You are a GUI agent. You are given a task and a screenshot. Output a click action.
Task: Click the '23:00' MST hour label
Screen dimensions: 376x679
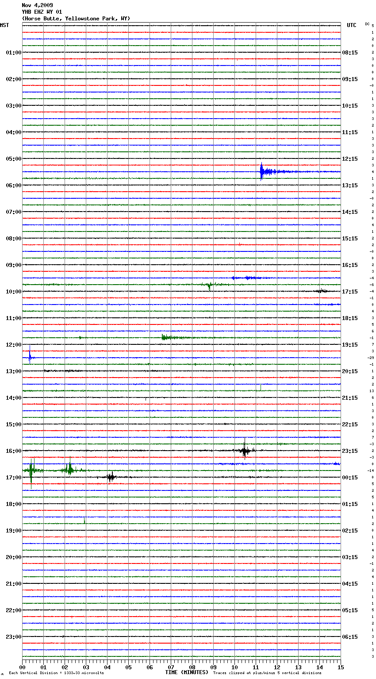click(13, 637)
